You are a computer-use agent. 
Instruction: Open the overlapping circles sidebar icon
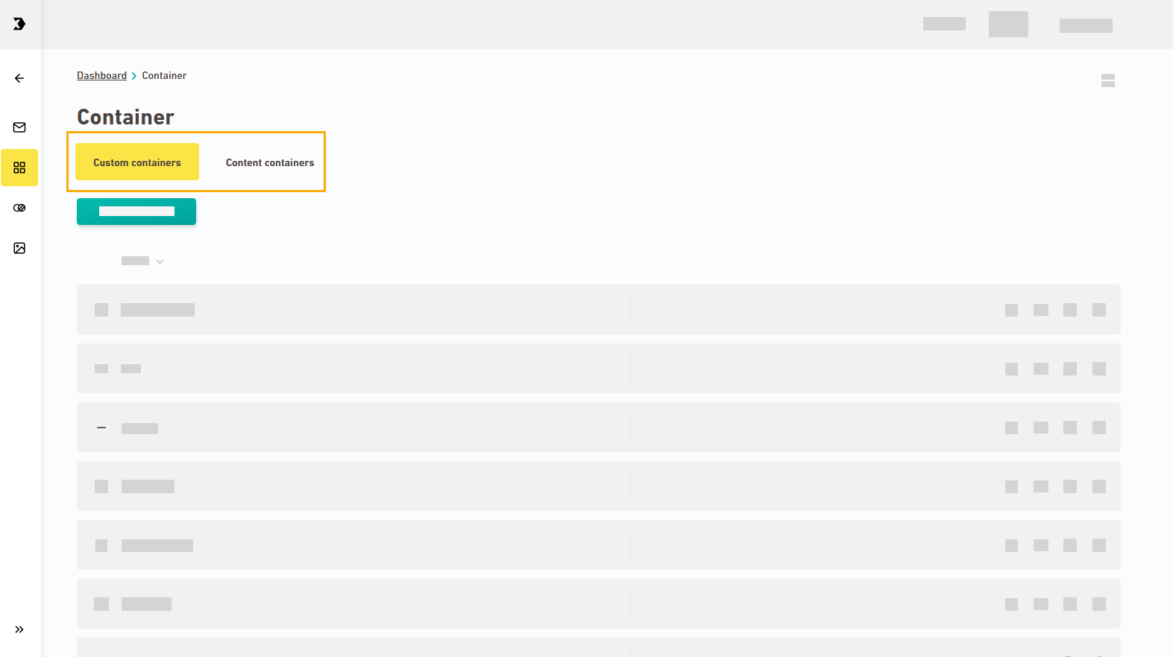(x=19, y=208)
